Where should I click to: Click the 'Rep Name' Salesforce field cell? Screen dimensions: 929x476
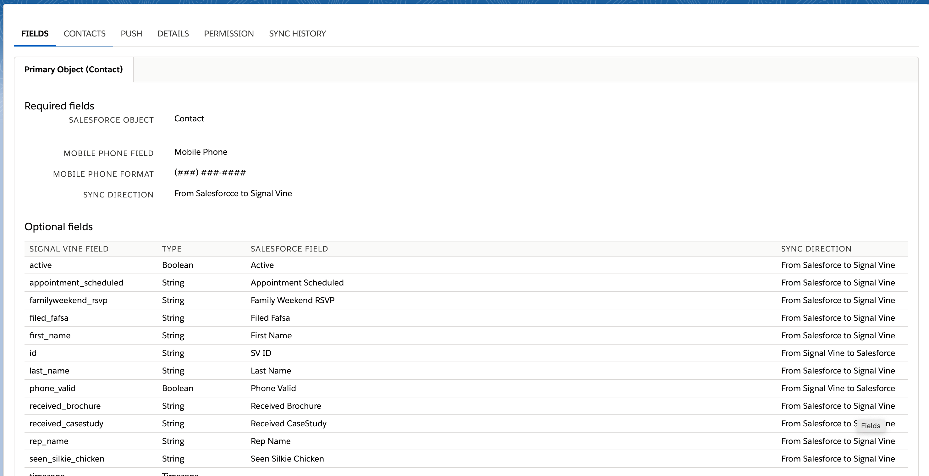tap(271, 441)
